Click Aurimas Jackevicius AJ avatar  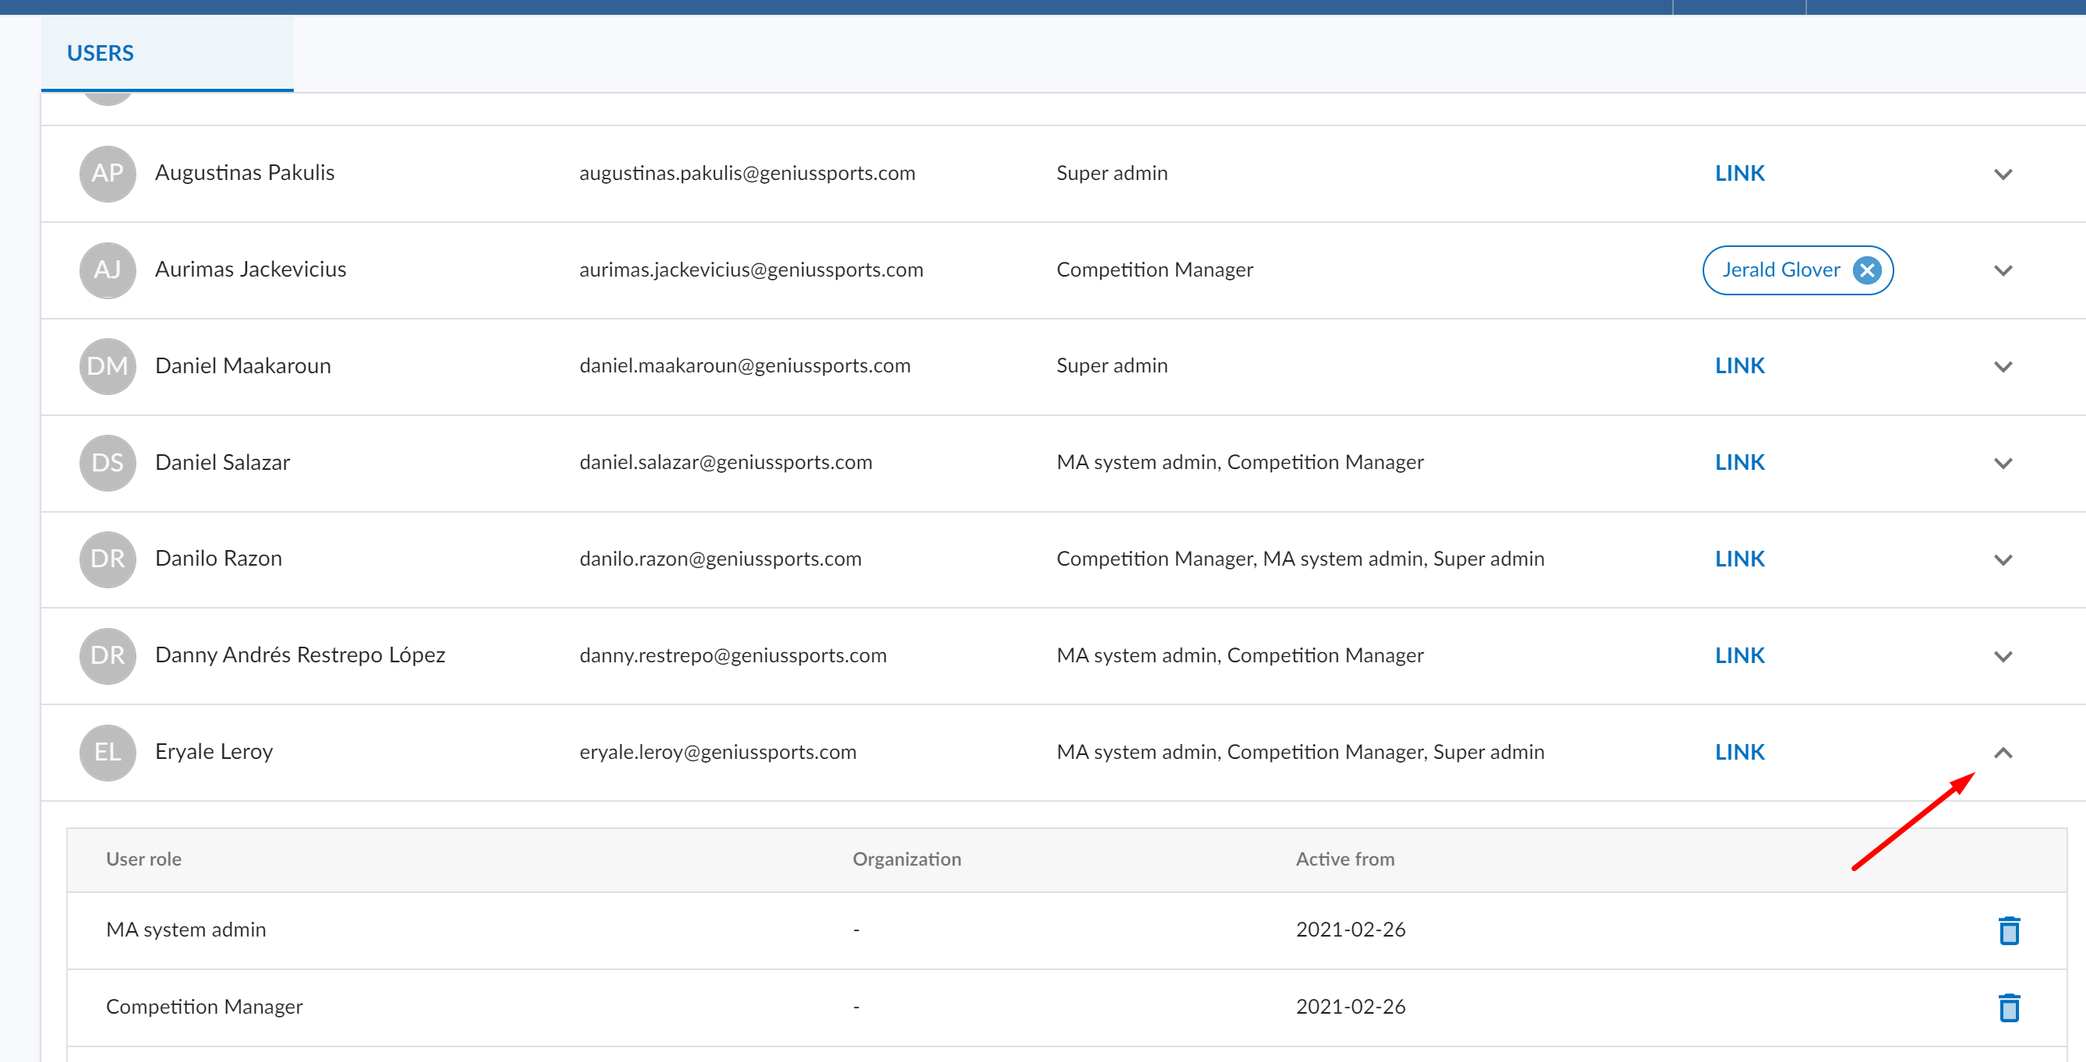tap(107, 270)
